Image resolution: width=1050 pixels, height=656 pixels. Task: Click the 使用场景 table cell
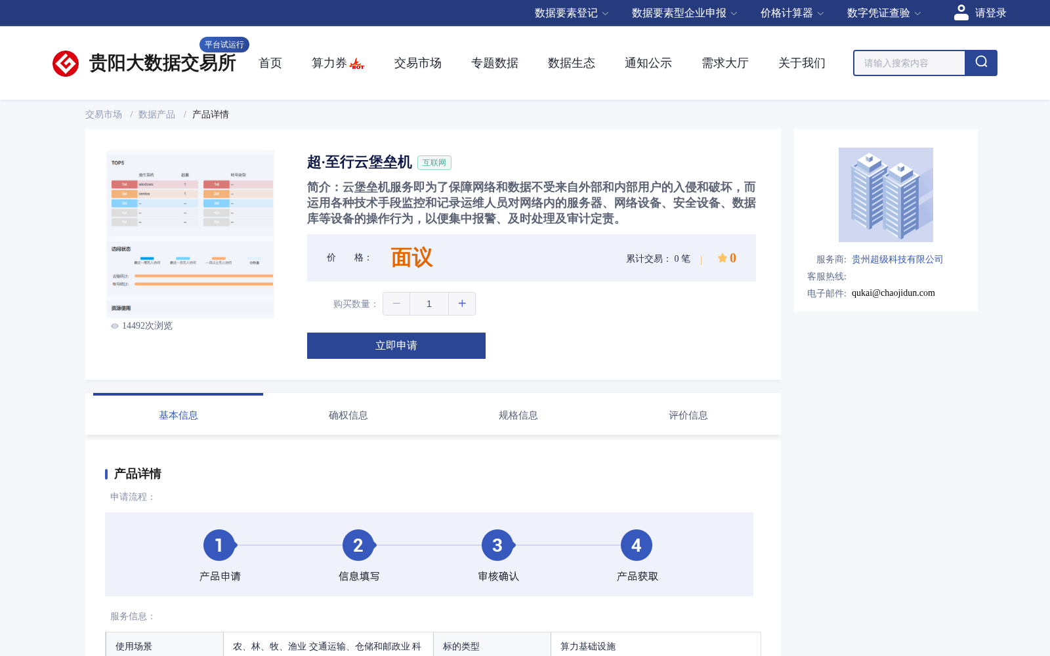coord(165,645)
